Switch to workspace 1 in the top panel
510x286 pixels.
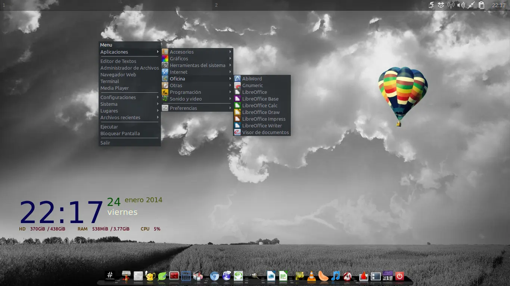tap(106, 5)
